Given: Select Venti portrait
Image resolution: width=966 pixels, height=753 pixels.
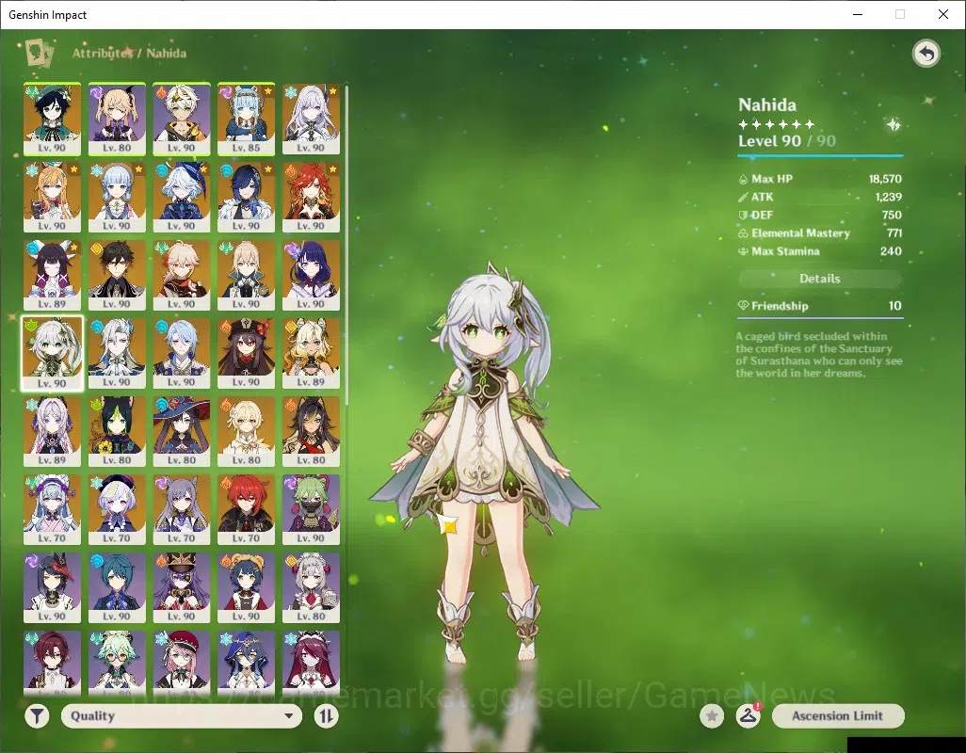Looking at the screenshot, I should pos(53,120).
